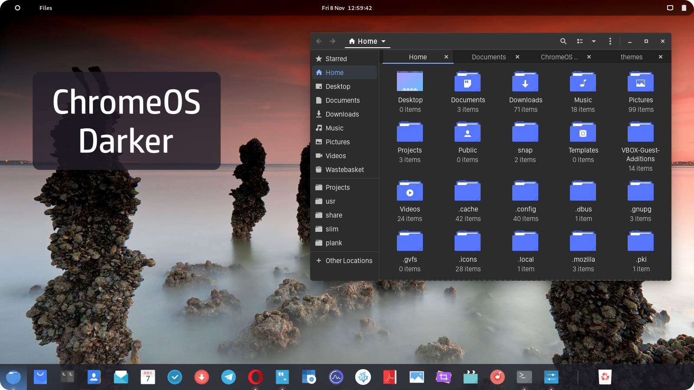The image size is (694, 390).
Task: Close the ChromeOS tab
Action: 589,57
